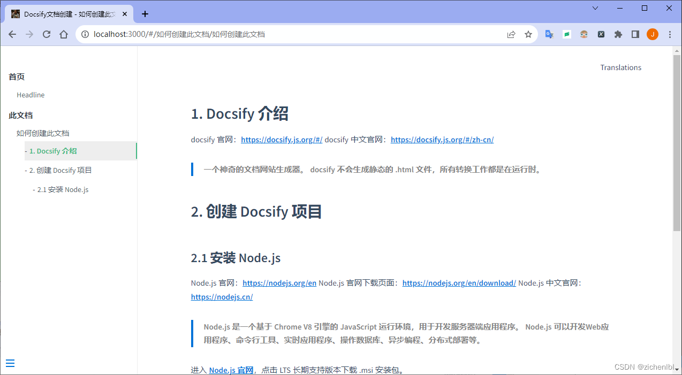Open a new browser tab
The height and width of the screenshot is (375, 682).
[145, 14]
